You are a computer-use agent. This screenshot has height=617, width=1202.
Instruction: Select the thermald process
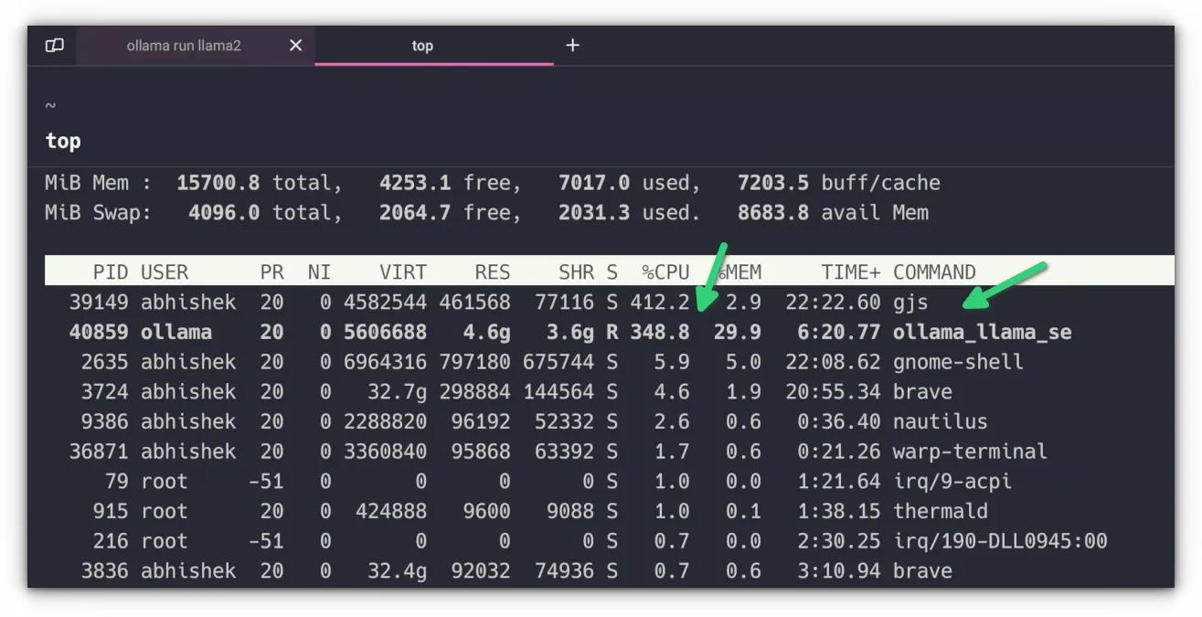pos(941,511)
